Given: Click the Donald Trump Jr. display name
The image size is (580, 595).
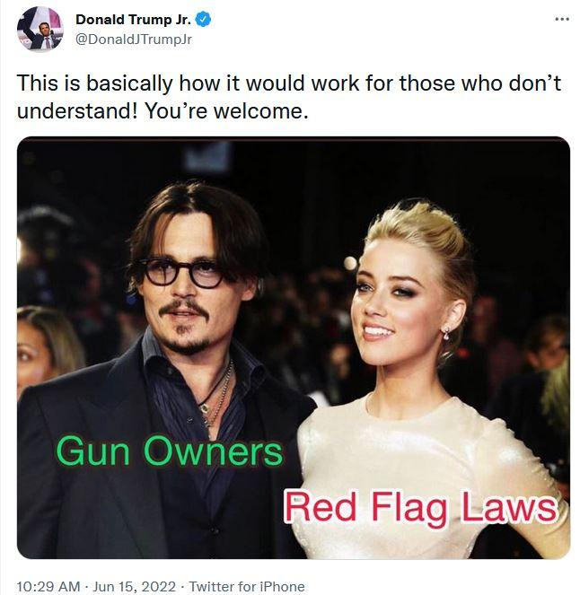Looking at the screenshot, I should point(133,20).
